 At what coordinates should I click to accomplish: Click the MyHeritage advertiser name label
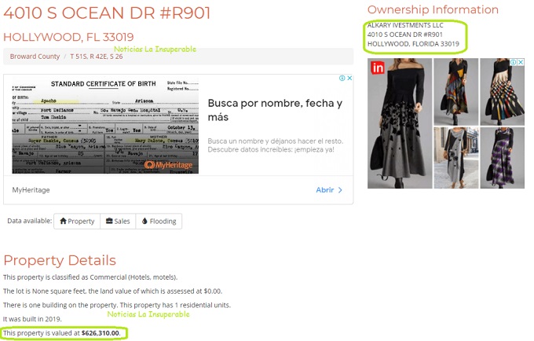(x=31, y=189)
